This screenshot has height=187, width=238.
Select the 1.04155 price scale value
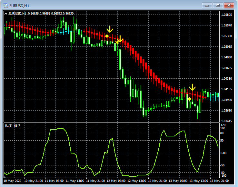pyautogui.click(x=227, y=89)
